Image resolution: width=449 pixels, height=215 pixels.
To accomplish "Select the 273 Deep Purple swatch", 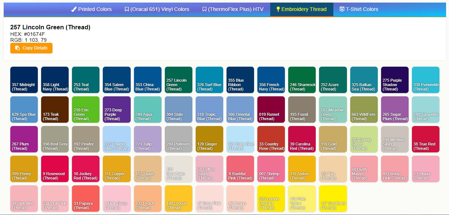I will tap(116, 109).
